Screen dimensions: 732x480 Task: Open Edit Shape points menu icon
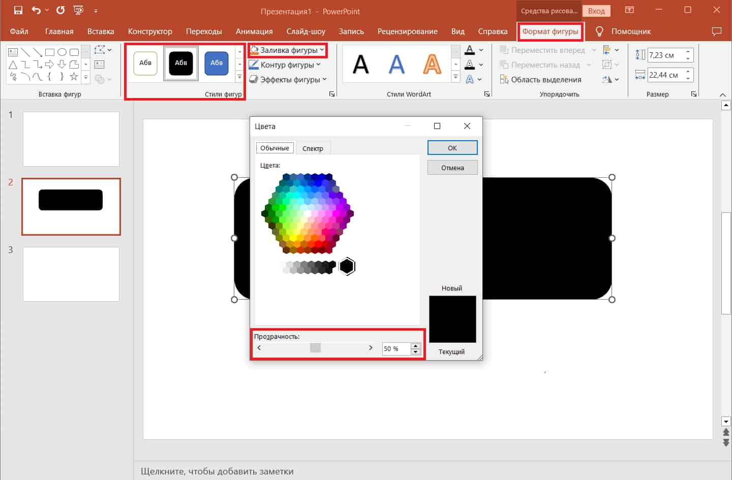pos(103,50)
